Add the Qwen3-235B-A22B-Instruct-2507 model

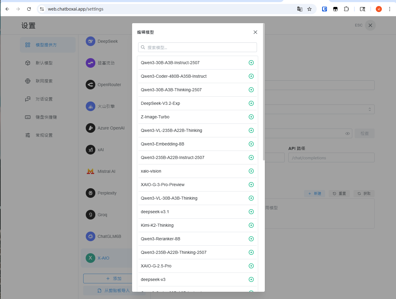click(x=251, y=157)
